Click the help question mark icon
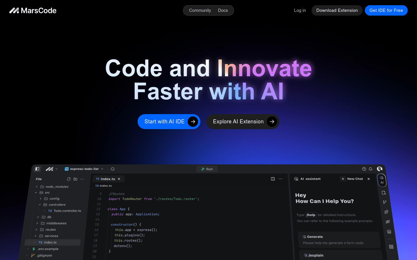The image size is (417, 260). 364,169
